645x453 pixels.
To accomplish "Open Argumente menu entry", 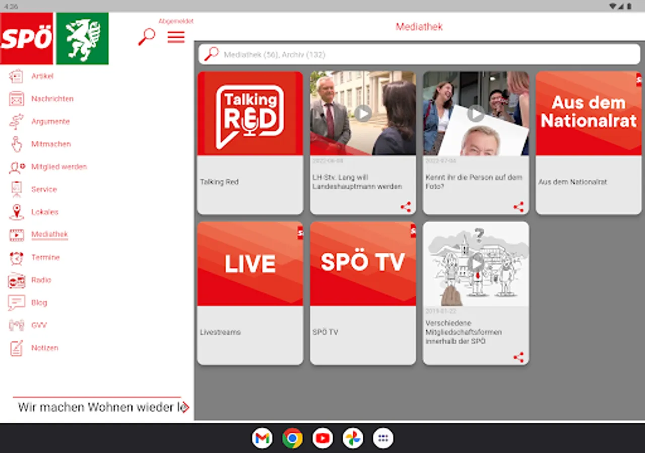I will pos(50,121).
